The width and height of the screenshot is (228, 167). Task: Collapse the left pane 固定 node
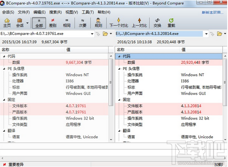4,100
